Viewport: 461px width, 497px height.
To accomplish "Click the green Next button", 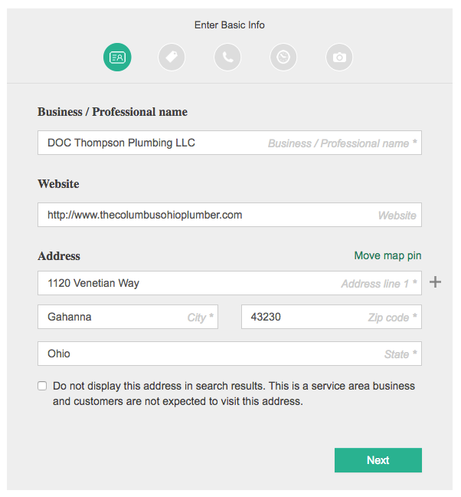I will pyautogui.click(x=378, y=460).
